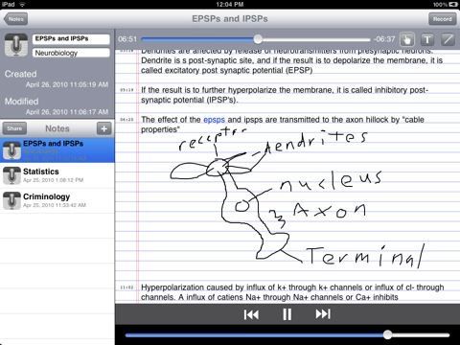Click the audio position slider knob
The width and height of the screenshot is (460, 345).
pos(258,39)
